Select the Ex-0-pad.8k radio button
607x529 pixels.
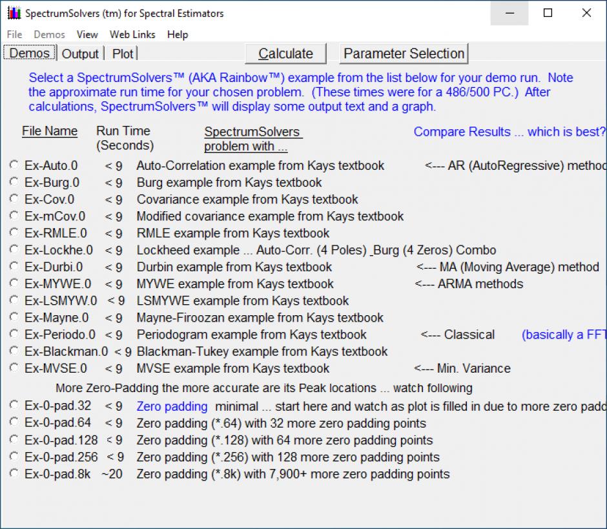14,473
